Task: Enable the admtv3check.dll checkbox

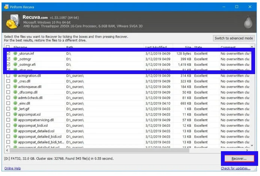Action: (8, 98)
